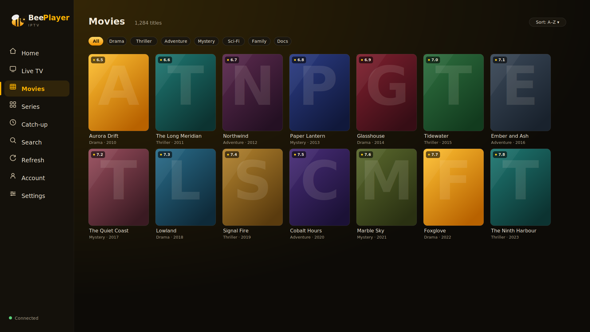The height and width of the screenshot is (332, 590).
Task: Open Settings from sidebar label
Action: (33, 196)
